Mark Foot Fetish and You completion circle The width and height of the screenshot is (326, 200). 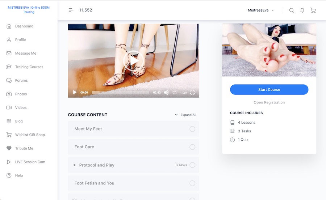pos(192,183)
